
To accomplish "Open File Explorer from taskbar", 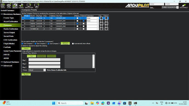I will 92,103.
